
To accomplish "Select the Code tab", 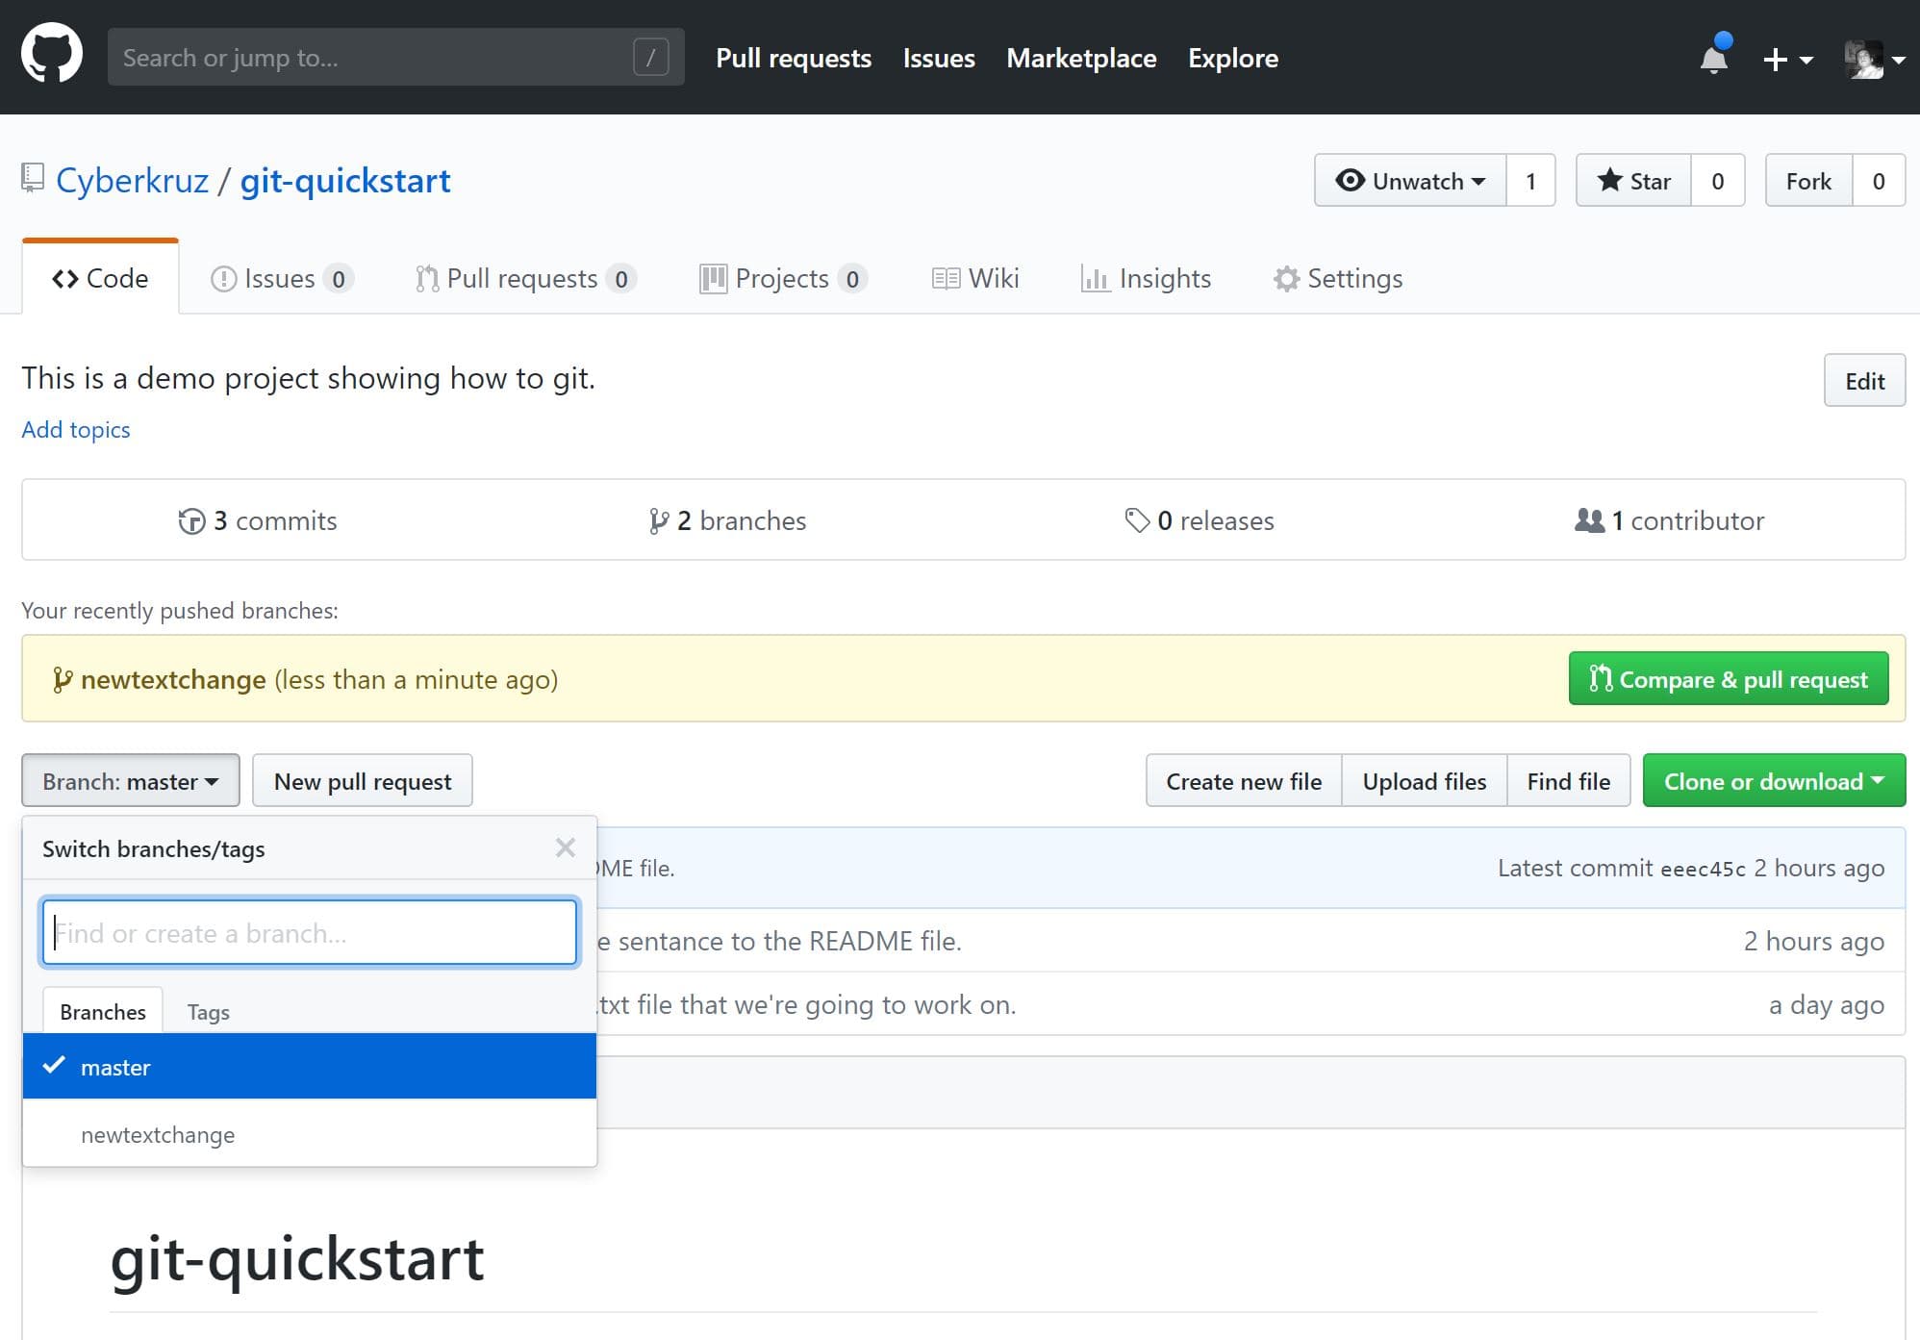I will (100, 278).
